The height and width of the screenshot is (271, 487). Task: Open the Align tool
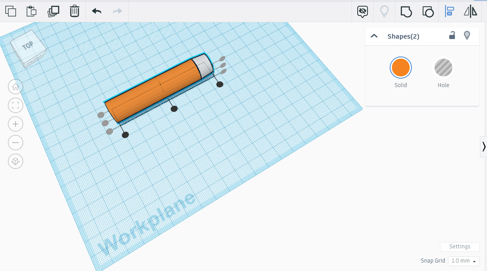[449, 11]
